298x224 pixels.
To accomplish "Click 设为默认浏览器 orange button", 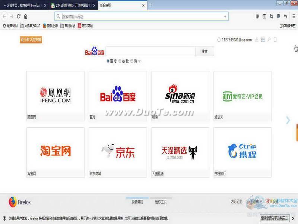I will tap(31, 40).
